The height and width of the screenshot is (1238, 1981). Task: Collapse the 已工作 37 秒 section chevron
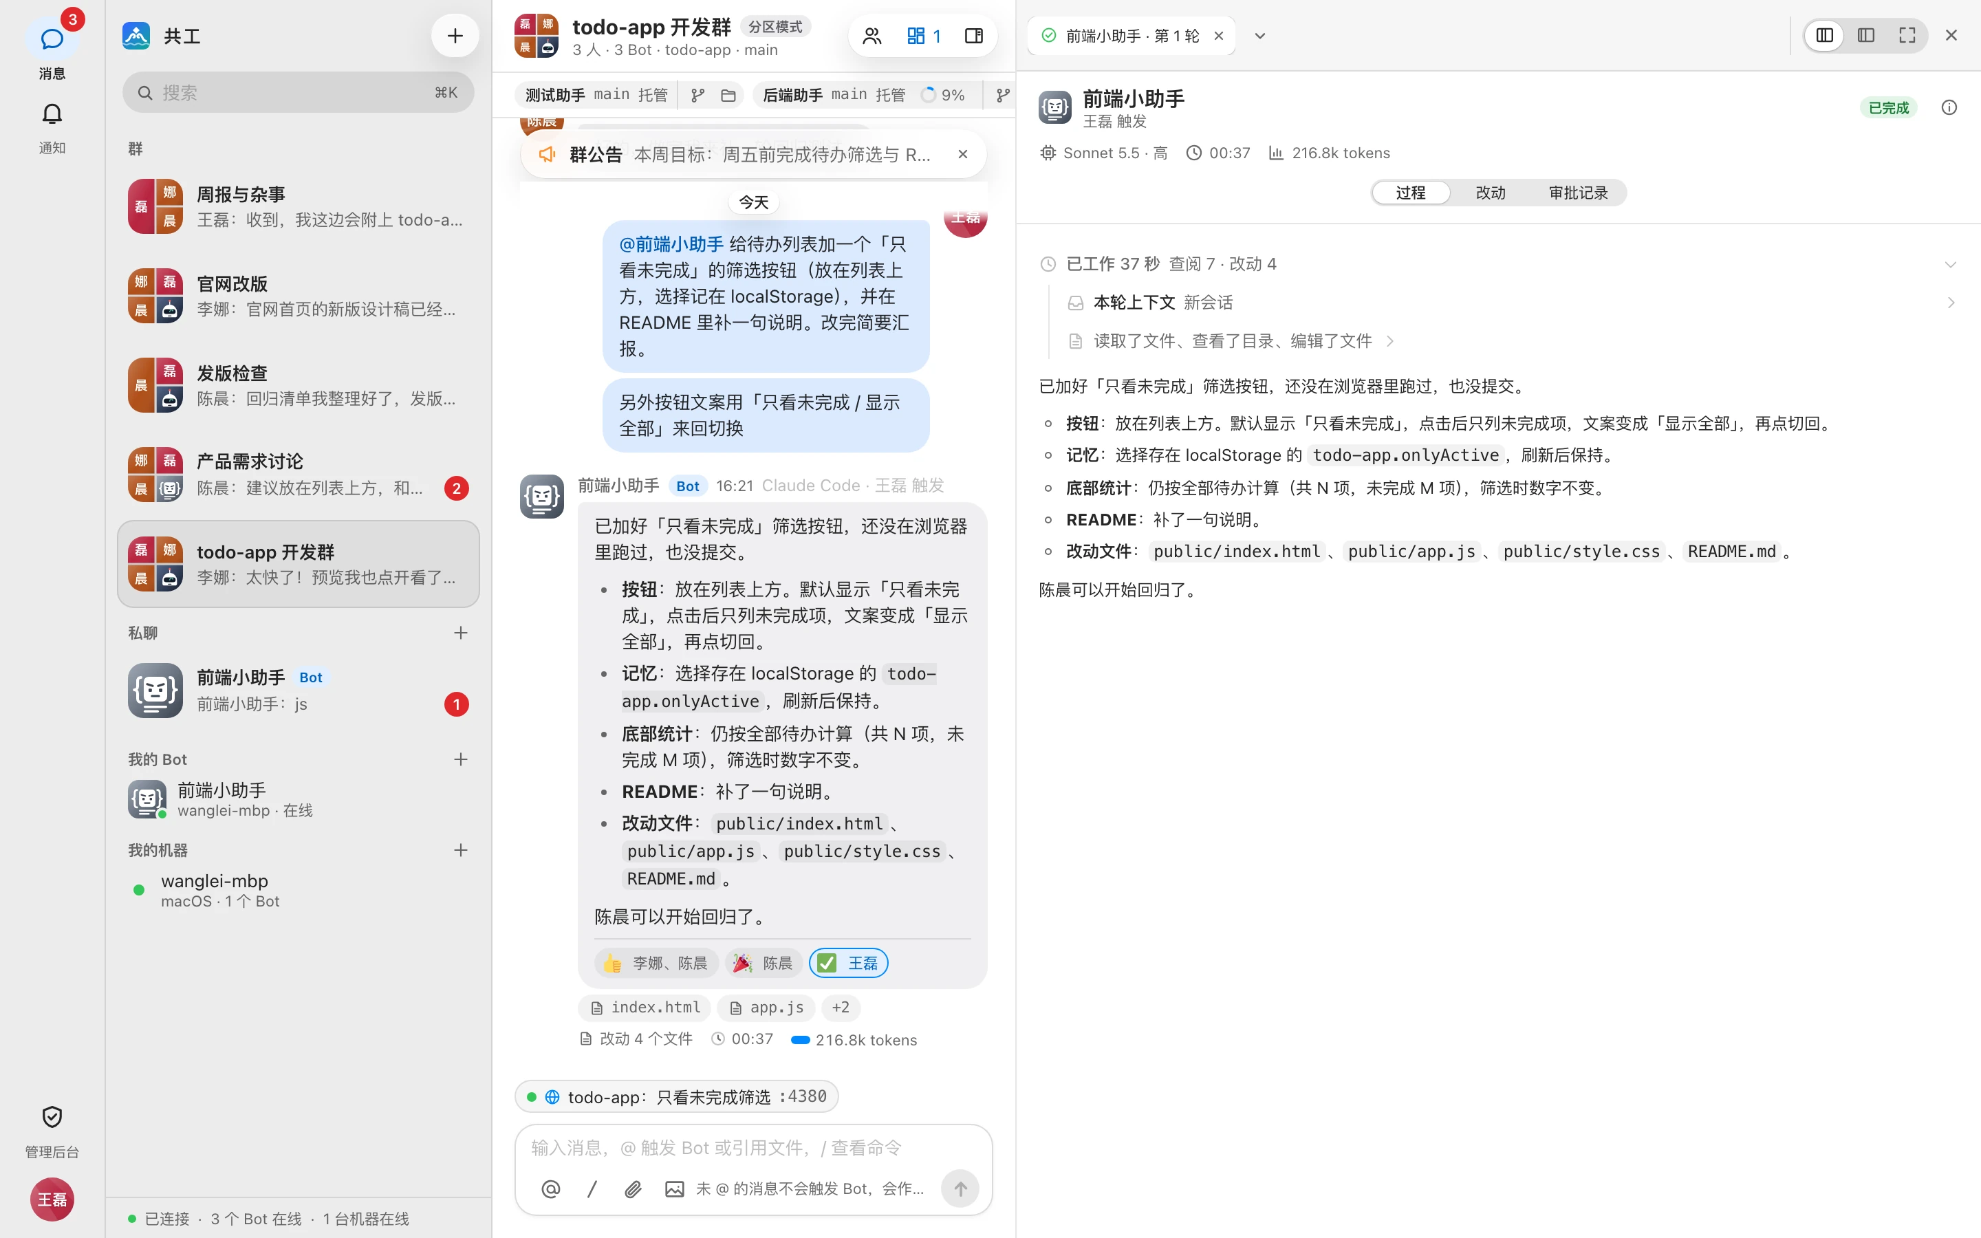pyautogui.click(x=1950, y=263)
